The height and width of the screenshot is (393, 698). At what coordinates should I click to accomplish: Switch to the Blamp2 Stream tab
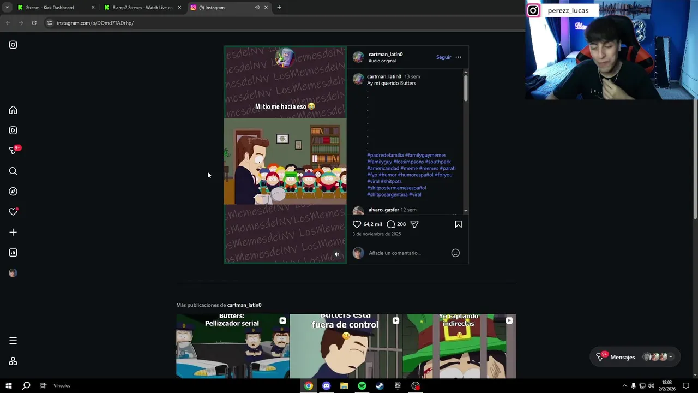[142, 8]
